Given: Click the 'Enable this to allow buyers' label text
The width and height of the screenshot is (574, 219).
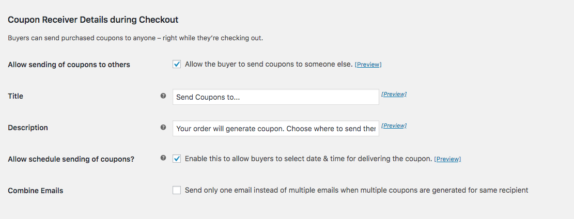Looking at the screenshot, I should click(x=308, y=159).
